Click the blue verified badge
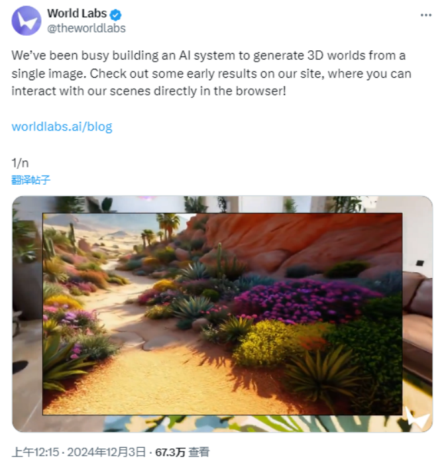The width and height of the screenshot is (444, 465). pyautogui.click(x=115, y=15)
